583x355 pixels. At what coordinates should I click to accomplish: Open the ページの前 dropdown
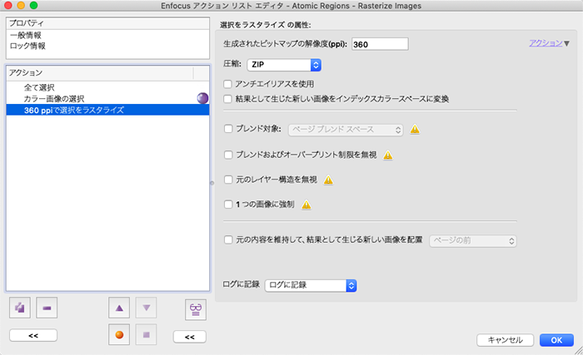tap(473, 240)
